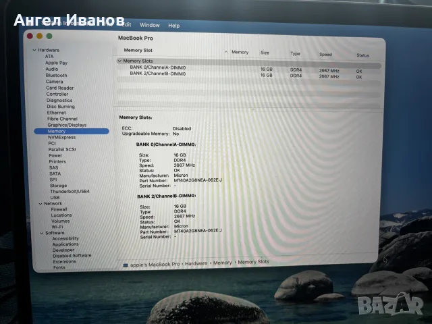432x324 pixels.
Task: Click the Memory column header
Action: tap(240, 52)
